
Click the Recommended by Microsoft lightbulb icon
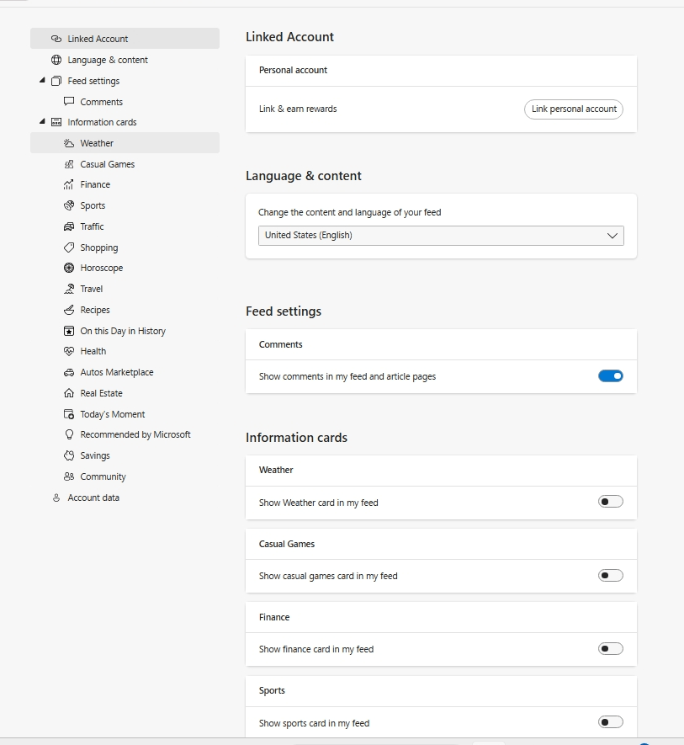[69, 434]
